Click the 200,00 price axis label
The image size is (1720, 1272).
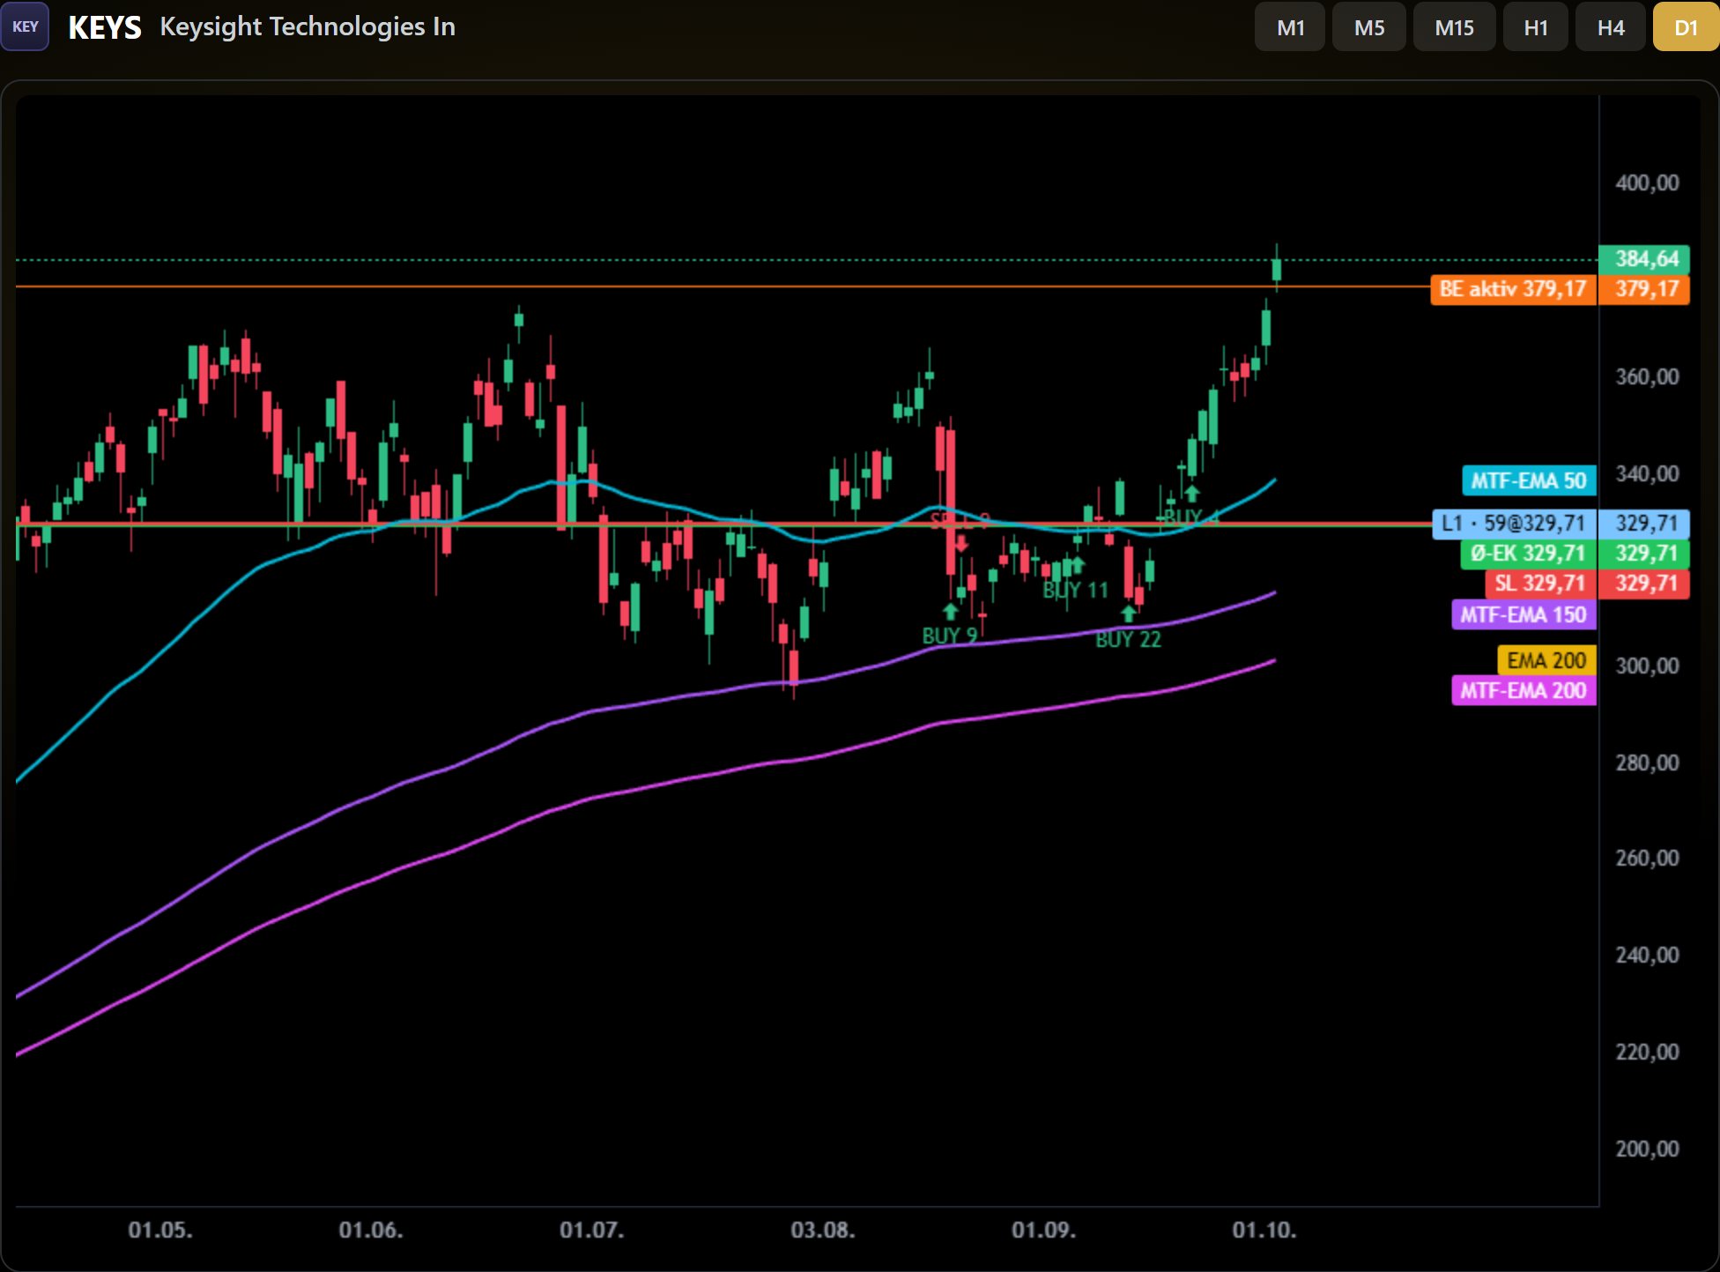point(1647,1149)
